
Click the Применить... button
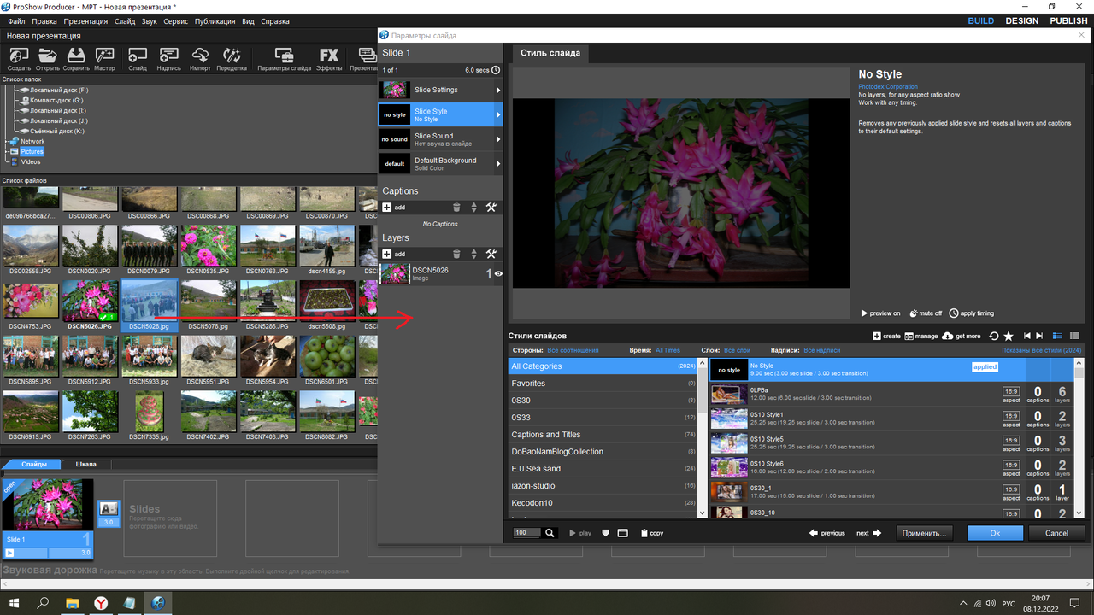pyautogui.click(x=925, y=533)
